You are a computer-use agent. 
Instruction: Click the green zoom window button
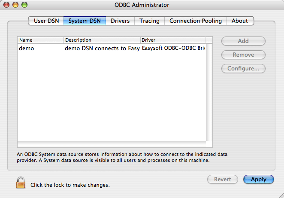coord(24,5)
